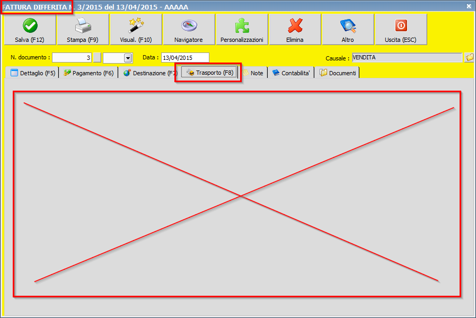Switch to the Pagamento (F6) tab
The width and height of the screenshot is (476, 318).
(89, 73)
